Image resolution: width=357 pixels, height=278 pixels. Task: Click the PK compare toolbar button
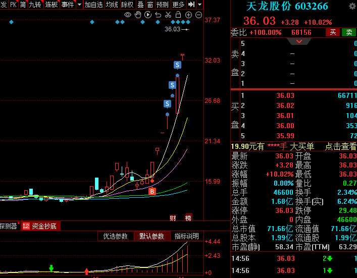point(13,5)
